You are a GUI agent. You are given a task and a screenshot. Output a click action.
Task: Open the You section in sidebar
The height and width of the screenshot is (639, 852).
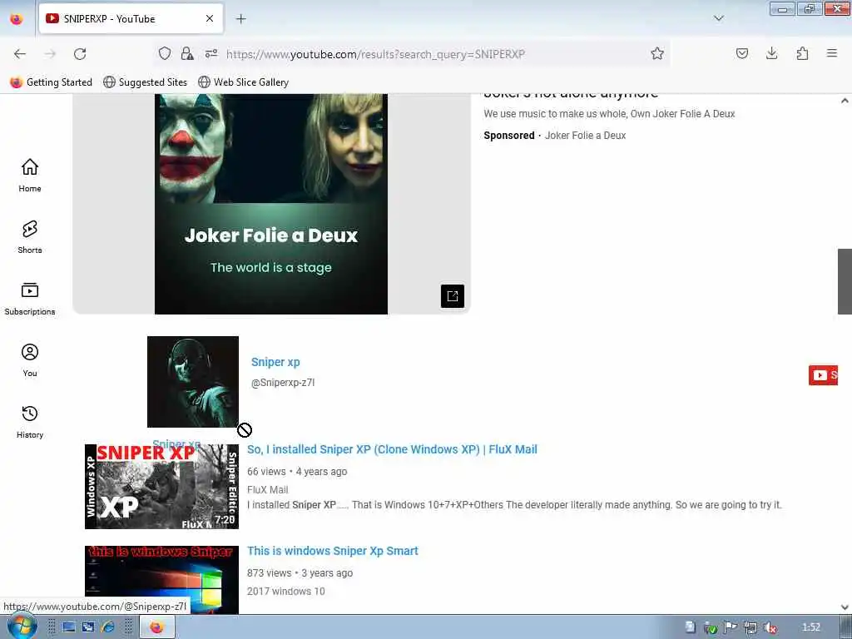(30, 359)
